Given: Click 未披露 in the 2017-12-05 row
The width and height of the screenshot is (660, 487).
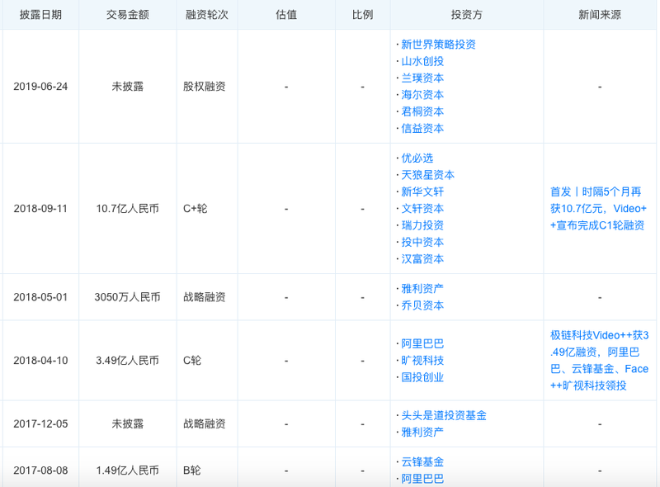Looking at the screenshot, I should (x=128, y=423).
